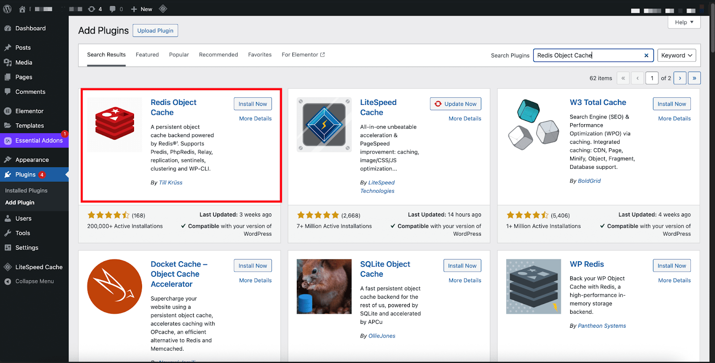Open comments bubble in admin bar

point(116,9)
